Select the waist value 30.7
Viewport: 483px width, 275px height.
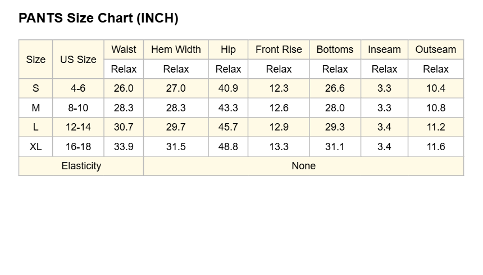(x=124, y=127)
